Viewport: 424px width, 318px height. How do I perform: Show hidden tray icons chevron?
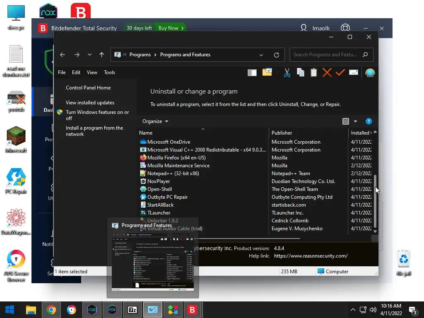coord(353,310)
